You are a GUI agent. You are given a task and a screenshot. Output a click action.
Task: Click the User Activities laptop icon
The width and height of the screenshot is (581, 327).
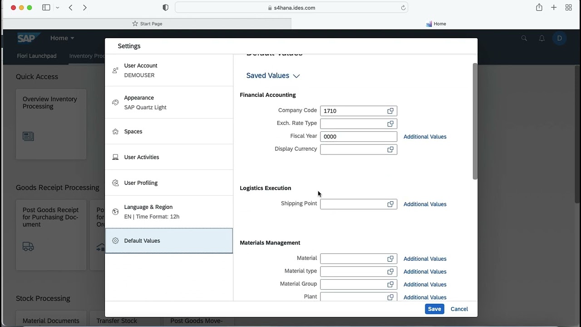115,157
